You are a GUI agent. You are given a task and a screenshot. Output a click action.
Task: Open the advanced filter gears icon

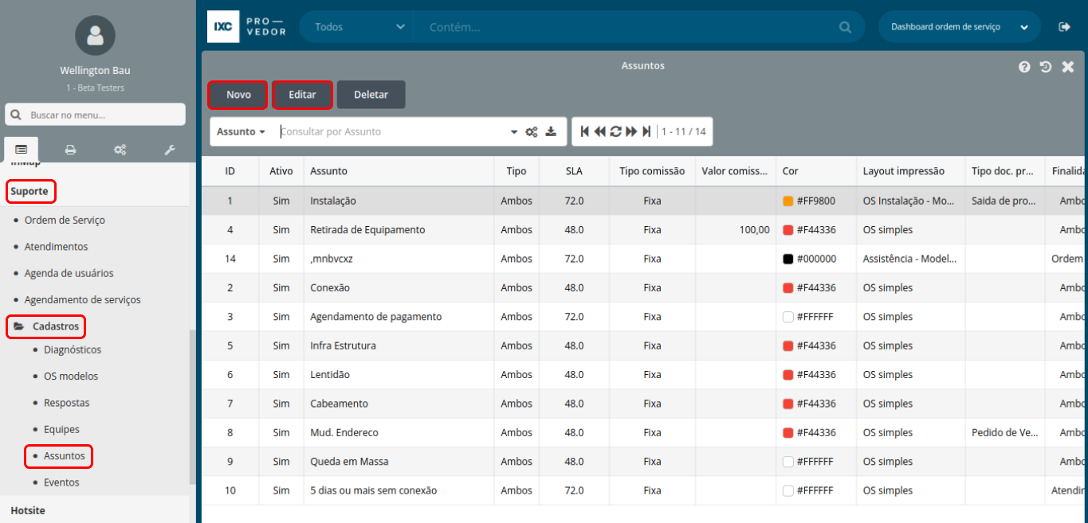click(x=532, y=132)
